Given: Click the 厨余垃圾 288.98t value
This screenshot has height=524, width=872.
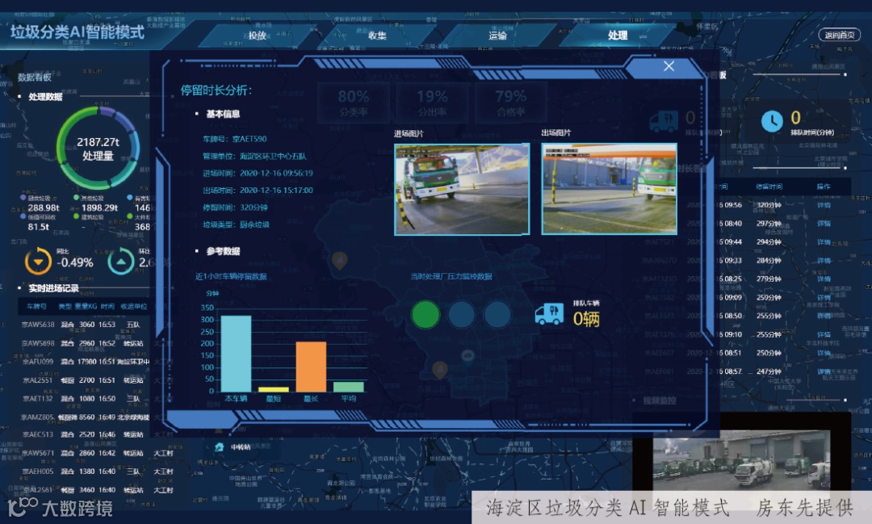Looking at the screenshot, I should pos(44,208).
